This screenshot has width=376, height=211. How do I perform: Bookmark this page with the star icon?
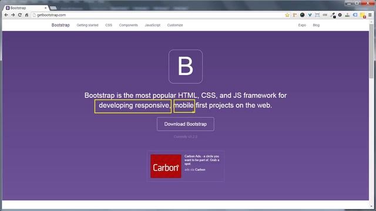pyautogui.click(x=287, y=15)
